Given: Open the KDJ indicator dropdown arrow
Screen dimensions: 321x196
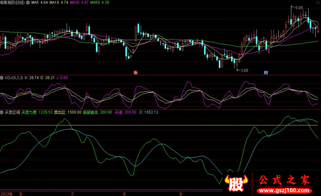Looking at the screenshot, I should click(2, 78).
